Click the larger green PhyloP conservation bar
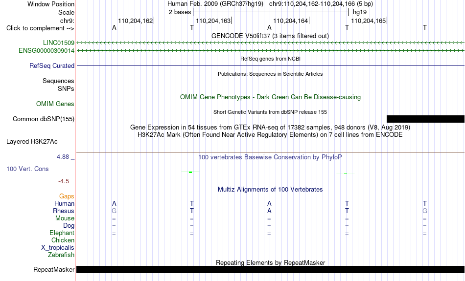This screenshot has width=465, height=281. point(190,172)
